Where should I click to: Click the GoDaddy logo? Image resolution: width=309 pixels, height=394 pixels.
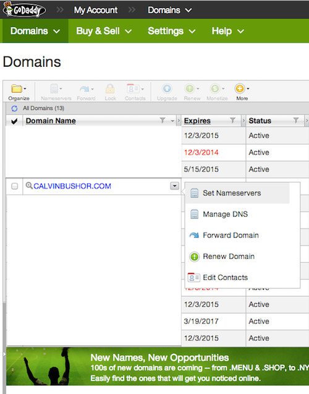point(24,10)
